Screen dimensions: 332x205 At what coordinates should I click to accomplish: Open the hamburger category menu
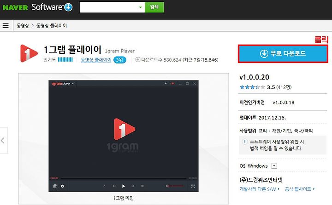pos(6,26)
